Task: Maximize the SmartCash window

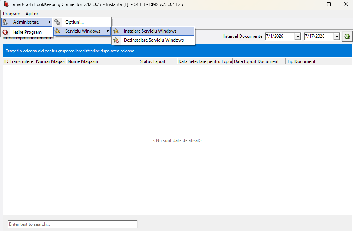Action: coord(329,4)
